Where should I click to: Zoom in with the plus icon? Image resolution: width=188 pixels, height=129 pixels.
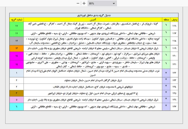84,3
